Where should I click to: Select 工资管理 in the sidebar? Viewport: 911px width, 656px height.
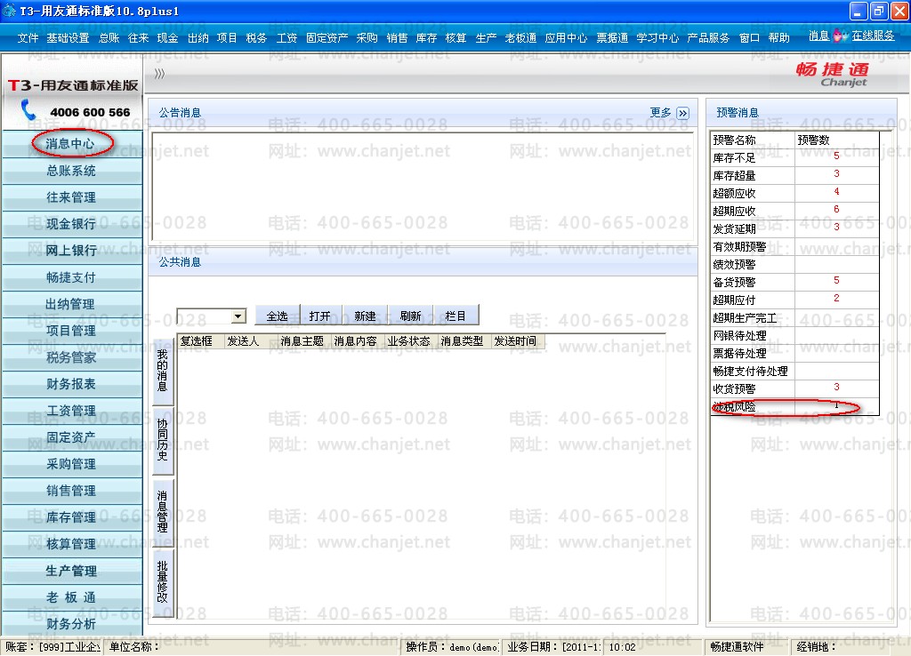tap(72, 411)
